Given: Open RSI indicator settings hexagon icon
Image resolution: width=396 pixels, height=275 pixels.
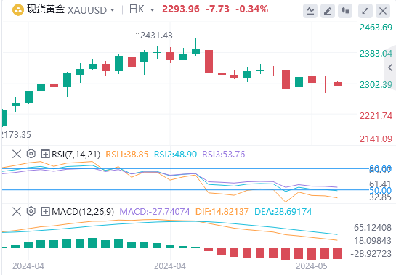Looking at the screenshot, I should pos(31,154).
